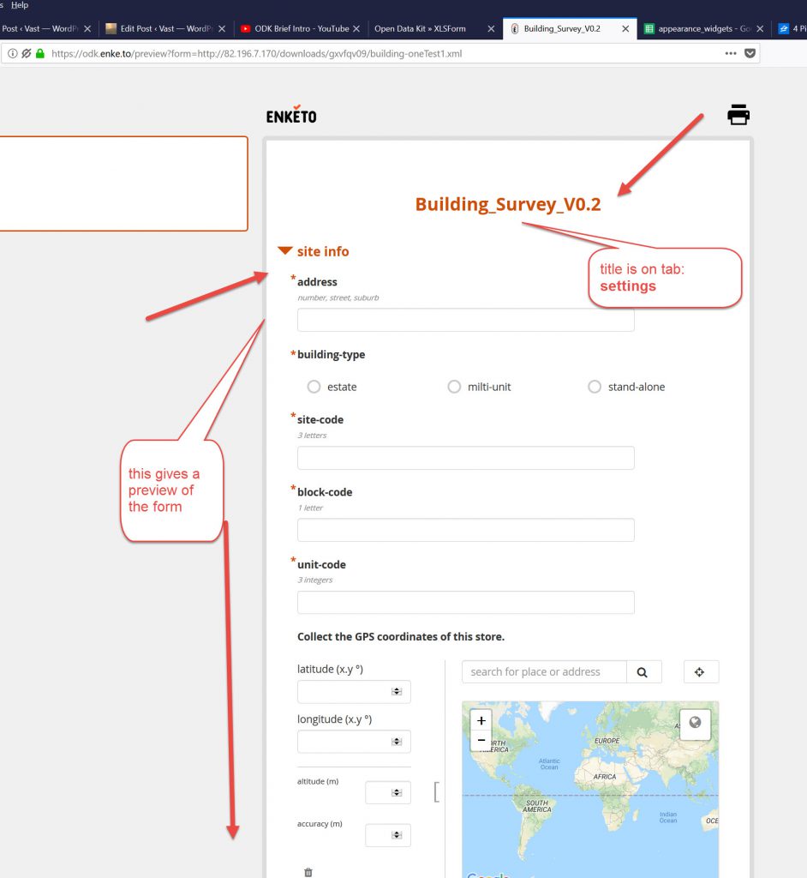The height and width of the screenshot is (878, 807).
Task: Select the stand-alone building type
Action: [x=595, y=387]
